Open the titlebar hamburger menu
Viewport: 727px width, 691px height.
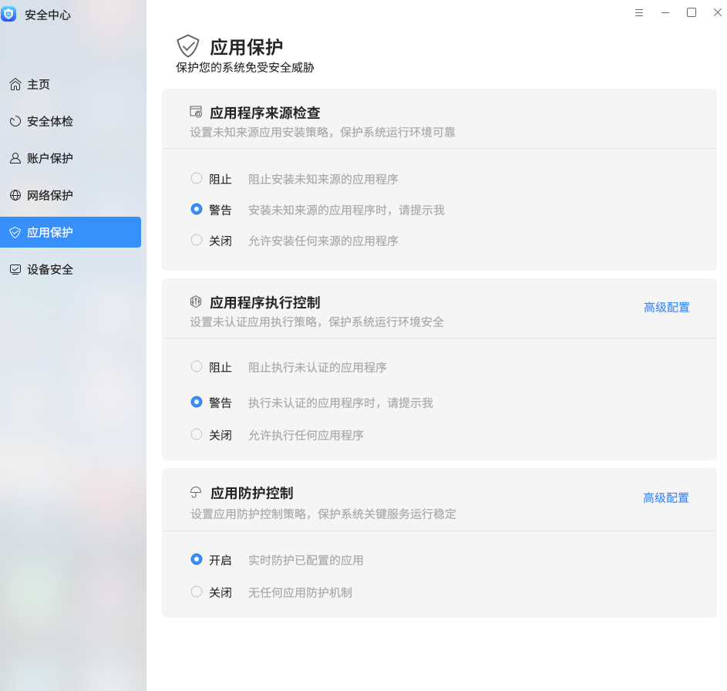pyautogui.click(x=638, y=12)
